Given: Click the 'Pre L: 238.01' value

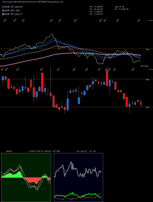Looking at the screenshot, I should pyautogui.click(x=96, y=12).
